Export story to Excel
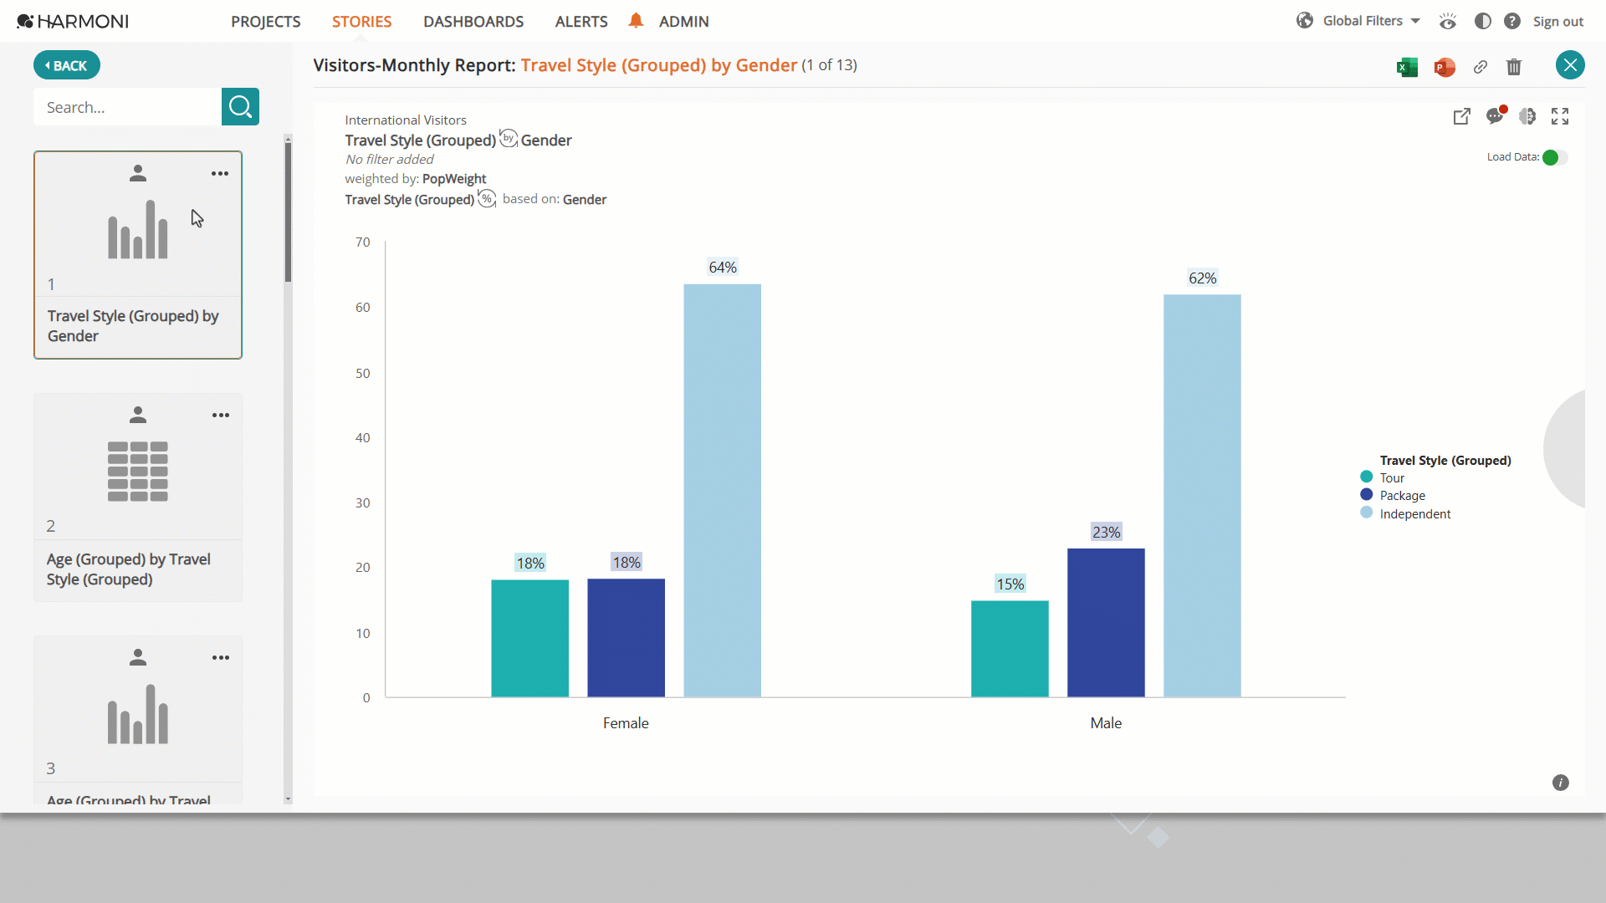The image size is (1606, 903). (x=1407, y=67)
